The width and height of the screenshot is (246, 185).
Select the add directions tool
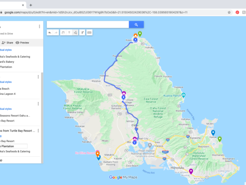pos(82,33)
